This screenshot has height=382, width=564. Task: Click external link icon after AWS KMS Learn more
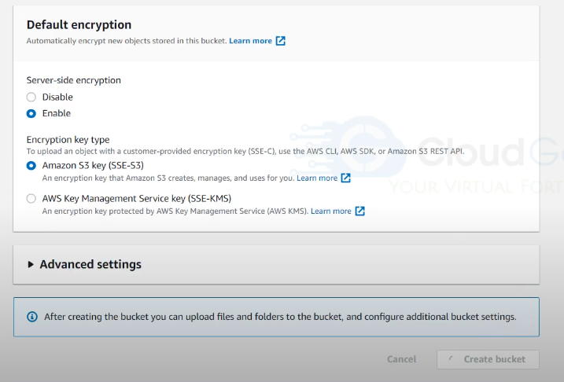tap(360, 211)
